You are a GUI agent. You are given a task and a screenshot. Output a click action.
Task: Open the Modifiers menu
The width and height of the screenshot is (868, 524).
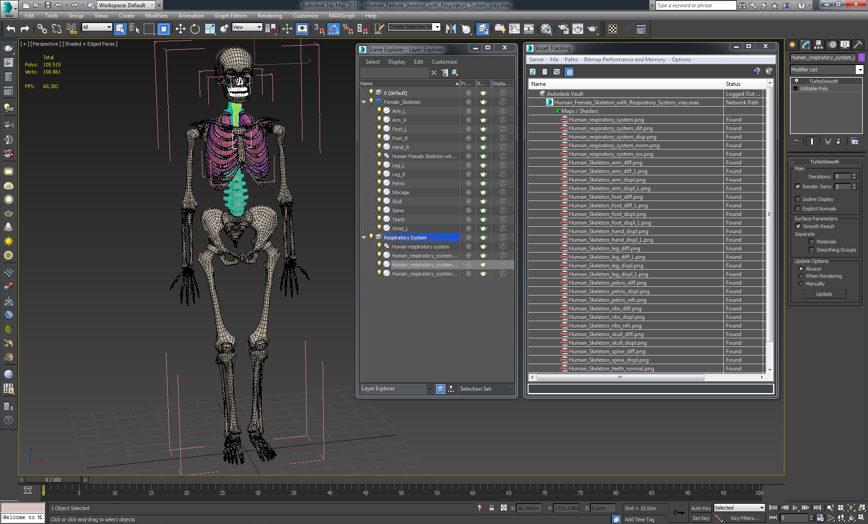point(156,16)
